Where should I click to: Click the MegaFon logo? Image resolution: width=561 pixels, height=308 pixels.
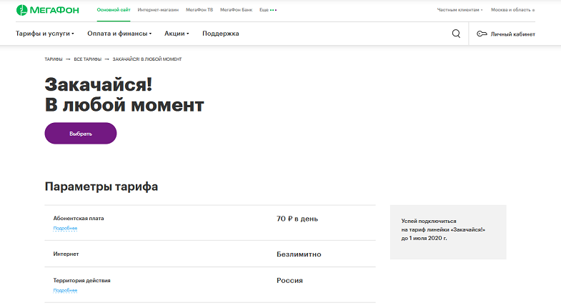point(48,10)
